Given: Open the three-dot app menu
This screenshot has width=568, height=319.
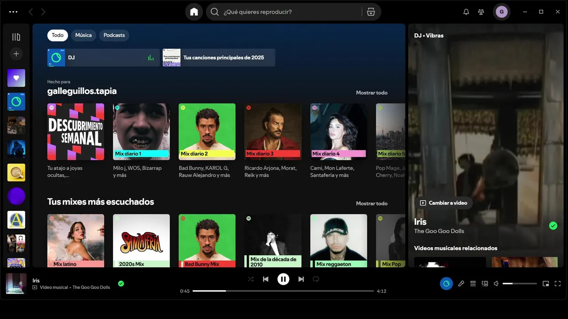Looking at the screenshot, I should 13,12.
